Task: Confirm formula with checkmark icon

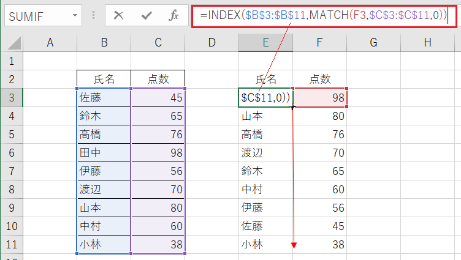Action: tap(146, 15)
